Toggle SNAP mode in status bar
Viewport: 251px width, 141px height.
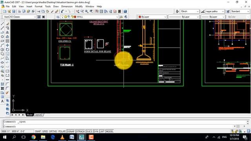[38, 132]
